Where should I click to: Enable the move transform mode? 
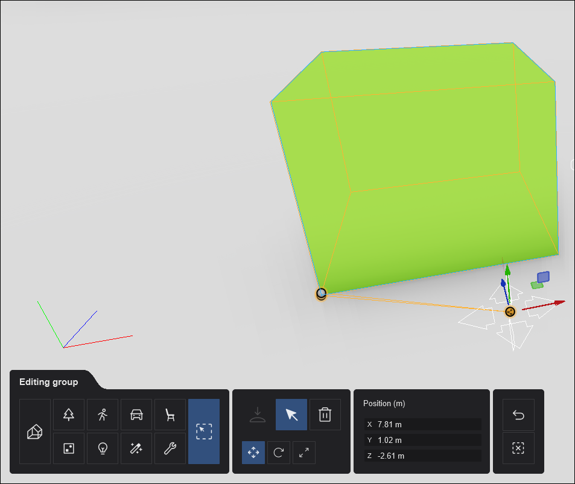(x=253, y=452)
